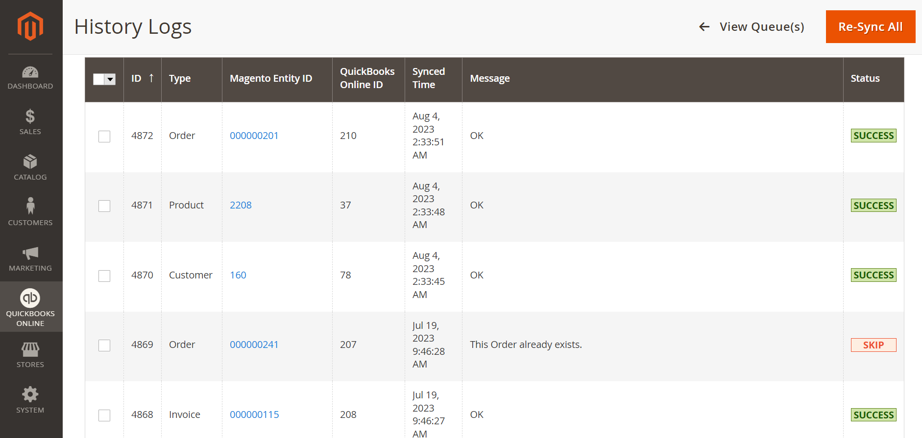Tick the checkbox for log 4868
The image size is (922, 438).
(104, 415)
